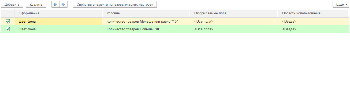
Task: Select green 'Цвет фона' cell in second row
Action: (x=58, y=29)
